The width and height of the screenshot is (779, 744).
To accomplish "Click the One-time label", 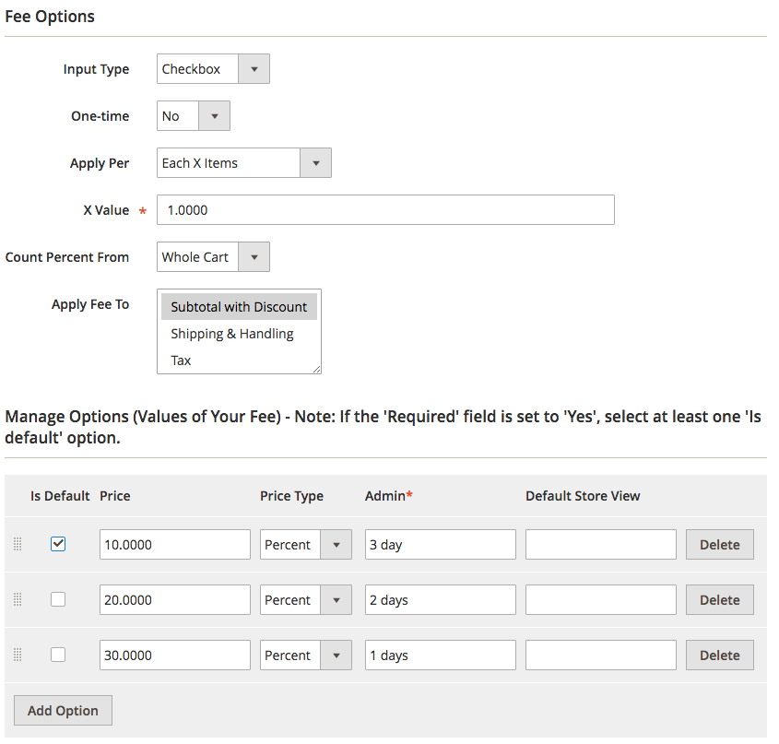I will 100,116.
